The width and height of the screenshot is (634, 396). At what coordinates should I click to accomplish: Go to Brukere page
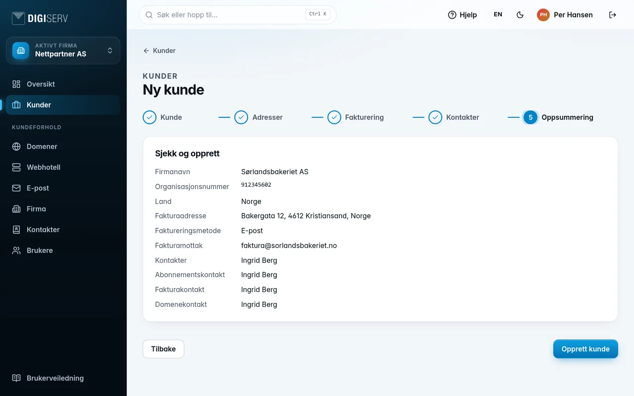point(63,250)
